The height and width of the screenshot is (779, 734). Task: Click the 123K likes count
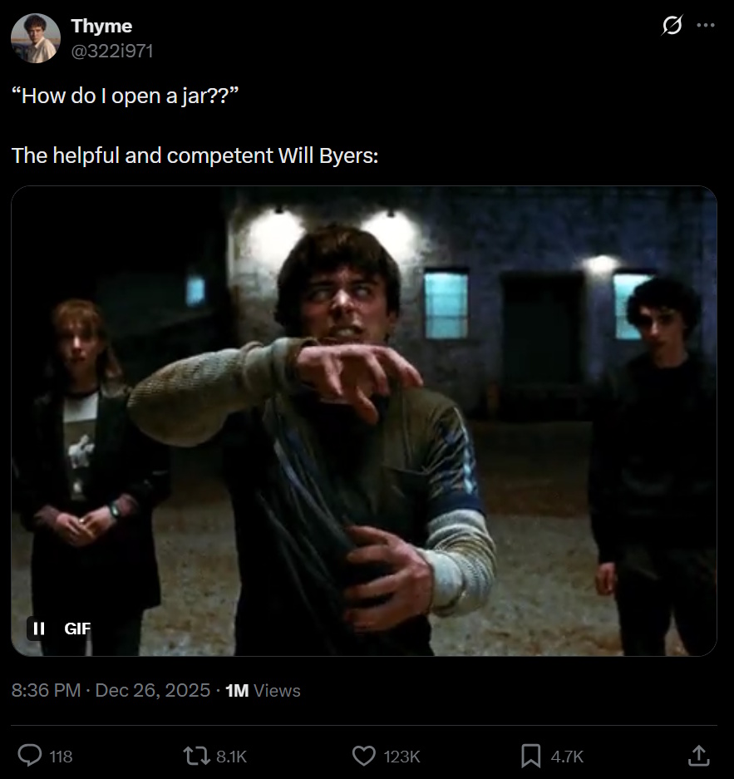401,757
